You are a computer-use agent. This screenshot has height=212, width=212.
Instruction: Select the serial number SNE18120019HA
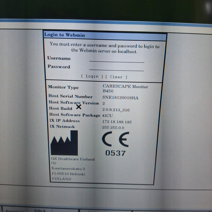120,98
